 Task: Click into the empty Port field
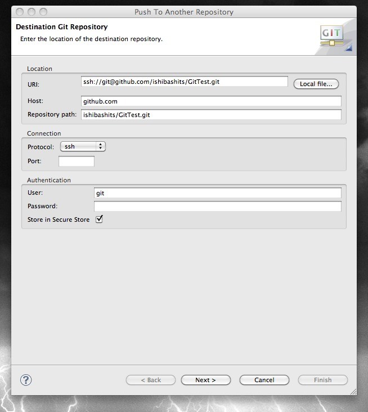tap(77, 161)
